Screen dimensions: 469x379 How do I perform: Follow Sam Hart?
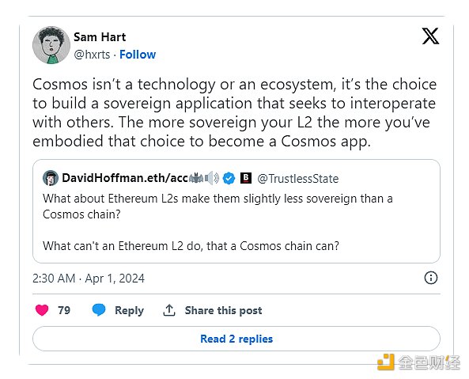pos(138,55)
